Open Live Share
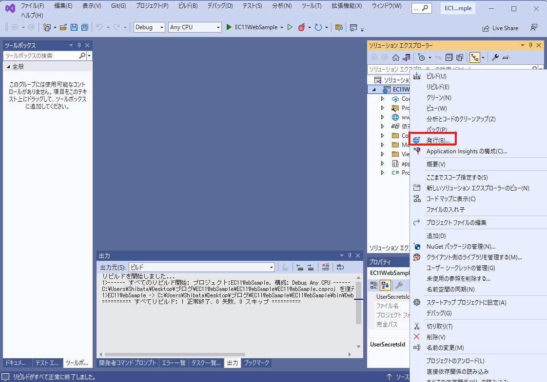The width and height of the screenshot is (547, 382). point(500,28)
